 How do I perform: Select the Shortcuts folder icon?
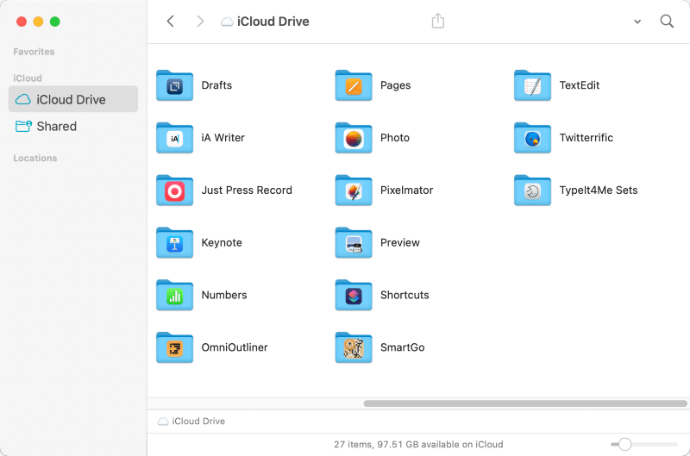pyautogui.click(x=353, y=296)
